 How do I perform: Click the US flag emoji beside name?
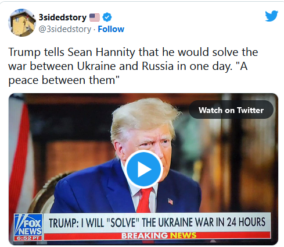pyautogui.click(x=95, y=17)
